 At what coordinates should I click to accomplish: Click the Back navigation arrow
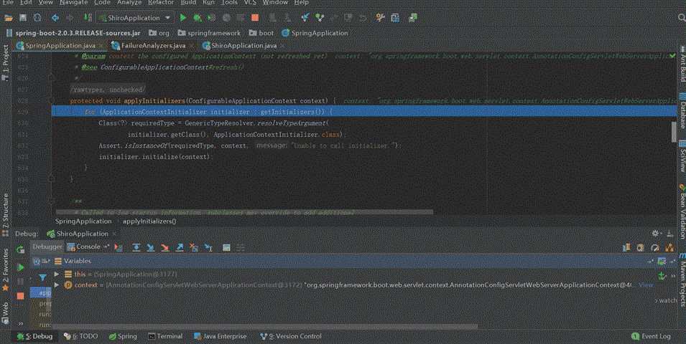[x=55, y=18]
